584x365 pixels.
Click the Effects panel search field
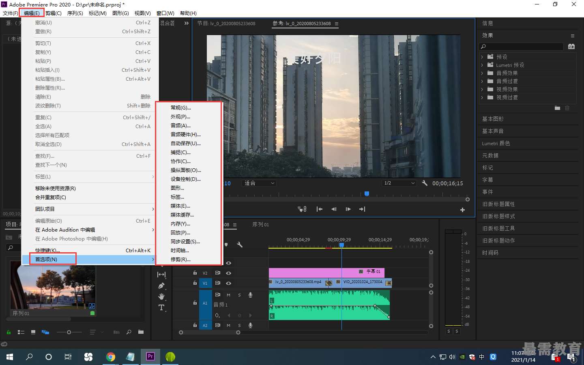521,47
